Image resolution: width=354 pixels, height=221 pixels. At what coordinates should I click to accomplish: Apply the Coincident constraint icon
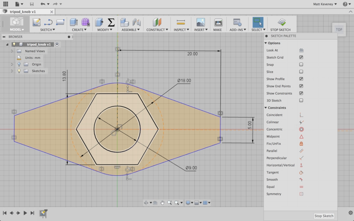(x=301, y=115)
